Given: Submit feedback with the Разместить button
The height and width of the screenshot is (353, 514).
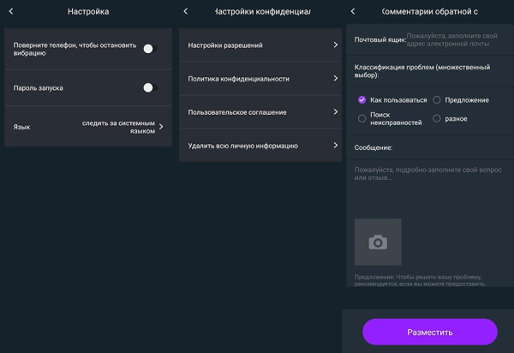Looking at the screenshot, I should (430, 332).
